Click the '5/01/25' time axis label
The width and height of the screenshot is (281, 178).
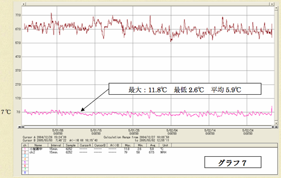pos(134,131)
